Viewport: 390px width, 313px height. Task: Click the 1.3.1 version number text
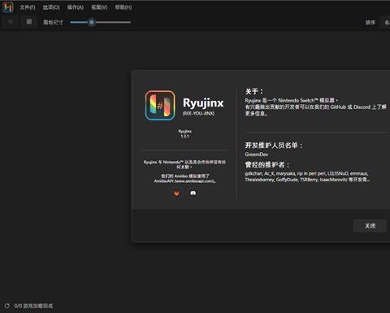click(x=184, y=136)
